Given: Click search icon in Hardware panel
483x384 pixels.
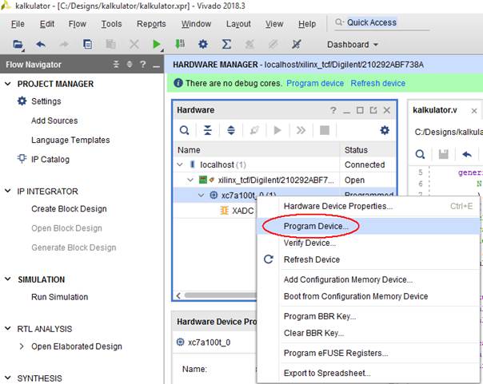Looking at the screenshot, I should pos(185,130).
